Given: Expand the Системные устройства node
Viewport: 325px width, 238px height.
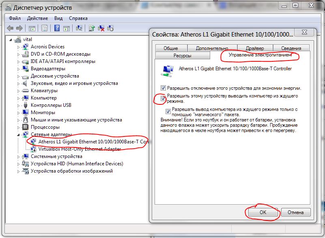Looking at the screenshot, I should click(x=18, y=157).
